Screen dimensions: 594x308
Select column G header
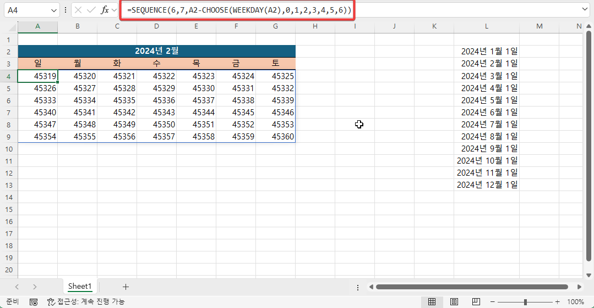[x=275, y=26]
